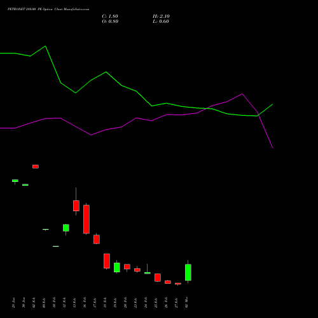318x318 pixels.
Task: Click the 18 Feb date label
Action: click(105, 303)
